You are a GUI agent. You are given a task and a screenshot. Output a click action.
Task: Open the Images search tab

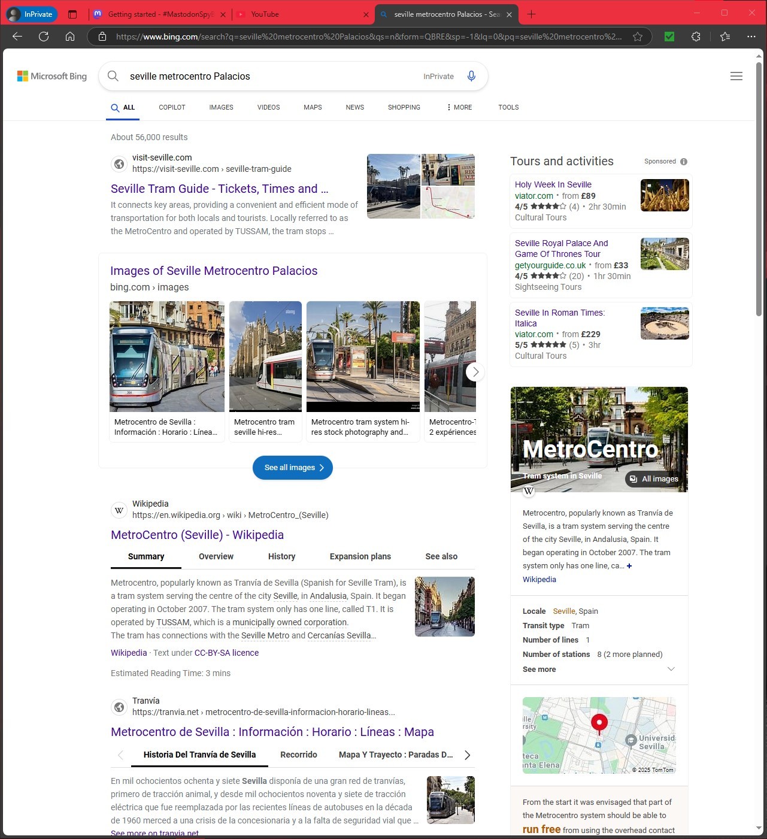click(221, 107)
